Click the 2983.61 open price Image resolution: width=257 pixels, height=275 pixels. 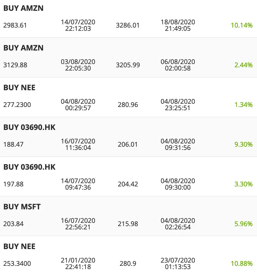point(15,25)
